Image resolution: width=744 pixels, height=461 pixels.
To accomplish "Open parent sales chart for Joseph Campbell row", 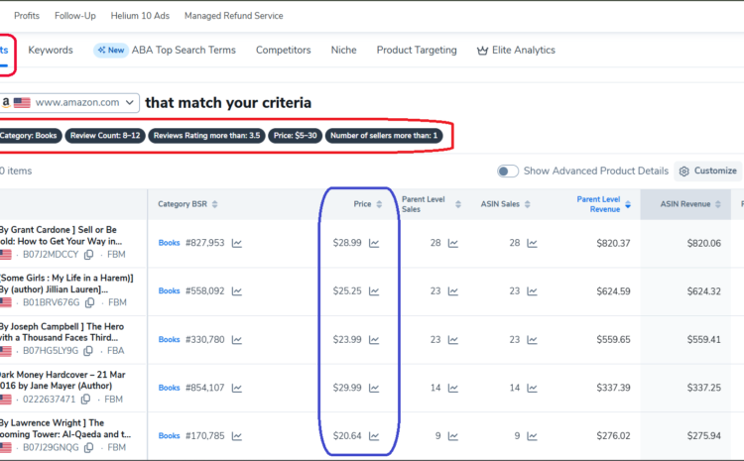I will click(453, 340).
